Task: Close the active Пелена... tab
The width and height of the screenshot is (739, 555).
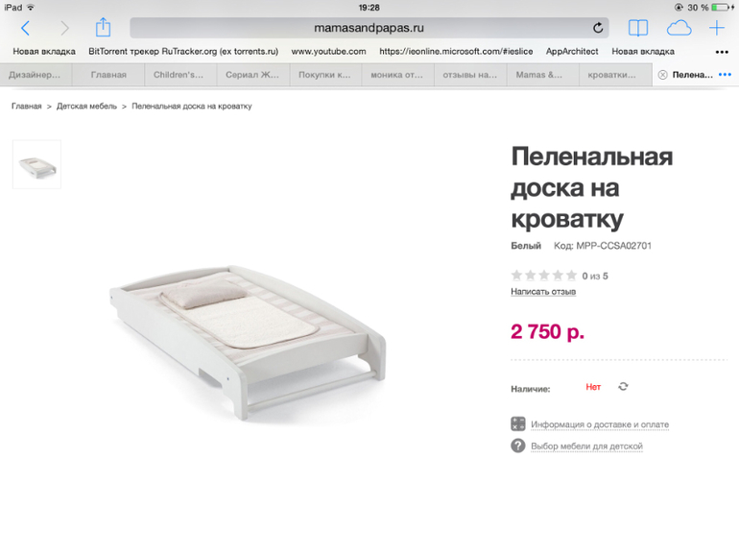Action: pyautogui.click(x=662, y=75)
